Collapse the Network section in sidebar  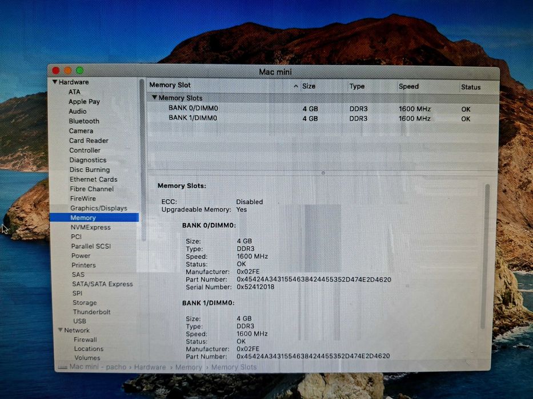pos(60,330)
